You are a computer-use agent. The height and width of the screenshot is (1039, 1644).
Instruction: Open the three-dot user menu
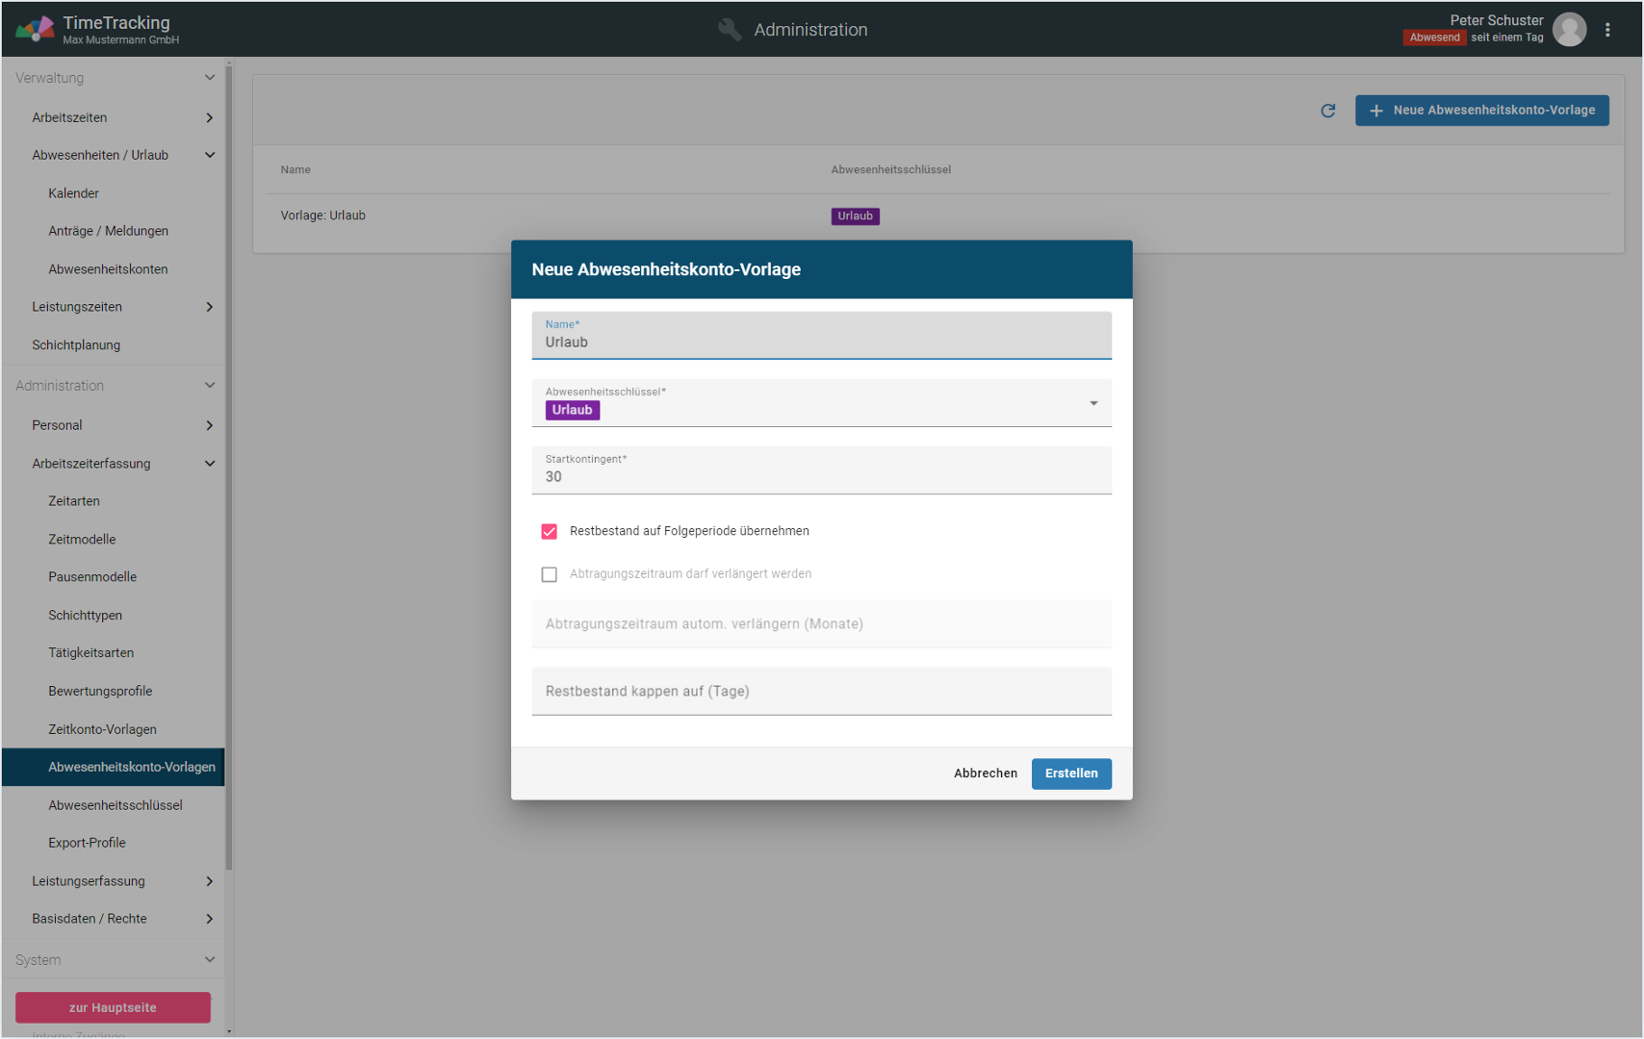[1607, 30]
